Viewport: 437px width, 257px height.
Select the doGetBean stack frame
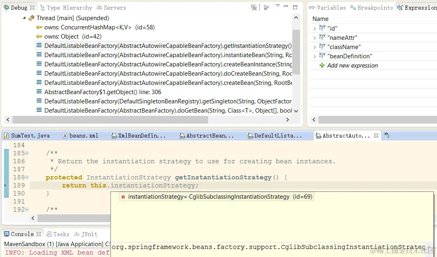tap(164, 111)
